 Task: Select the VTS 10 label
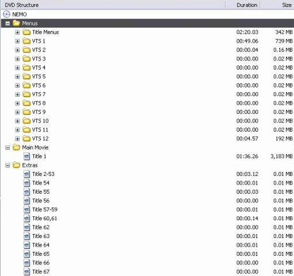40,121
